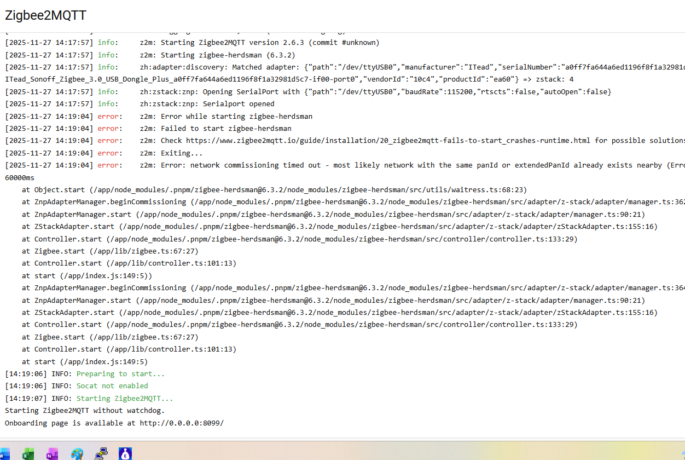Click the "Failed to start zigbee-herdsman" error
685x460 pixels.
226,129
